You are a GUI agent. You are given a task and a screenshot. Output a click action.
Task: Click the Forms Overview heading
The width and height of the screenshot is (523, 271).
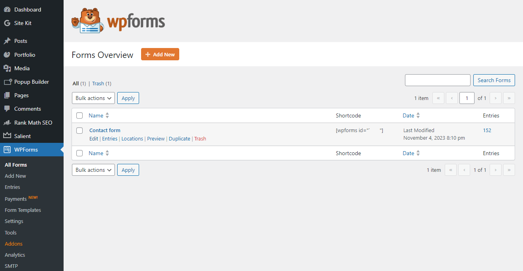[x=103, y=55]
